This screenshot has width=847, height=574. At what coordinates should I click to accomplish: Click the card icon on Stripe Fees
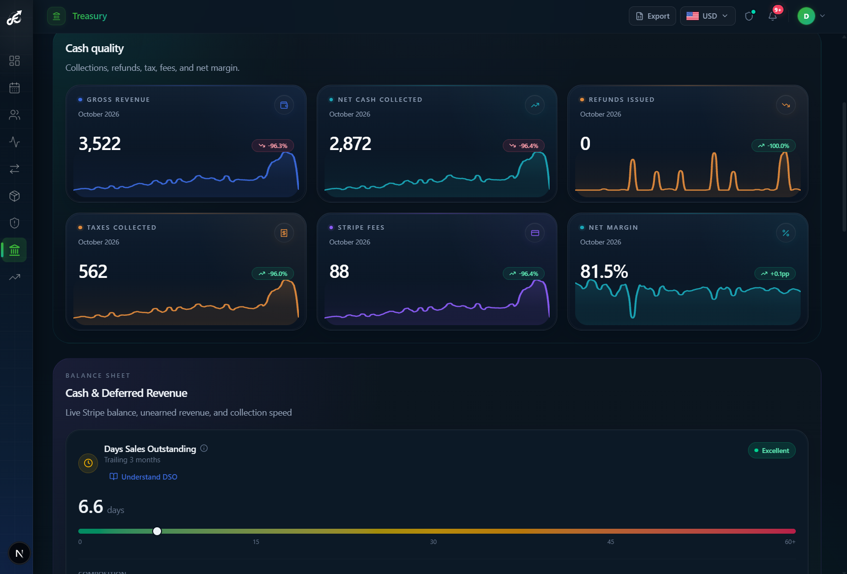(x=535, y=233)
